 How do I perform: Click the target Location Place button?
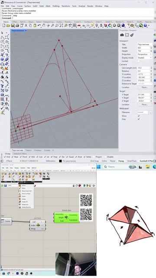tap(144, 104)
